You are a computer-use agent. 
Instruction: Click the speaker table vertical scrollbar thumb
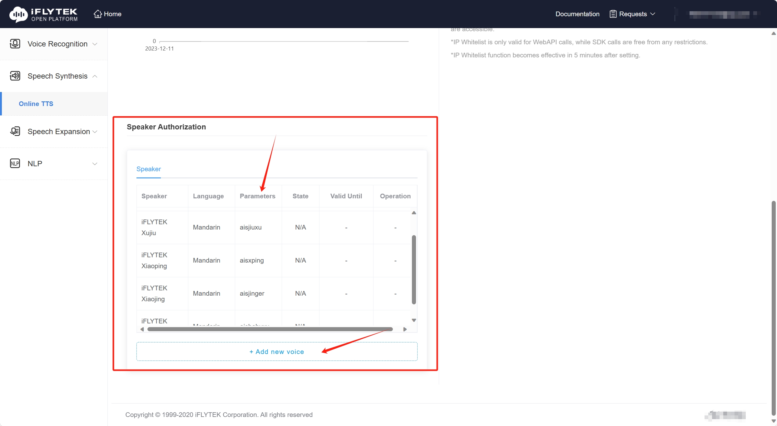coord(414,270)
